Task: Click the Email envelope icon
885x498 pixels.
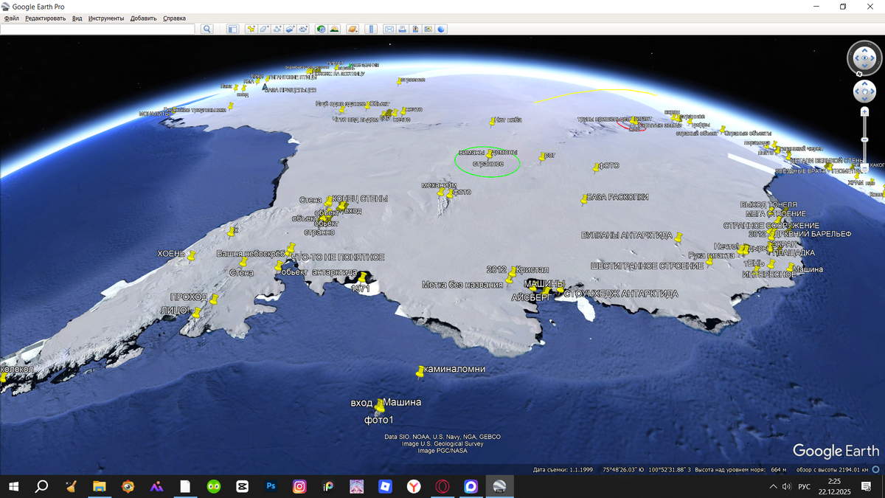Action: (389, 30)
